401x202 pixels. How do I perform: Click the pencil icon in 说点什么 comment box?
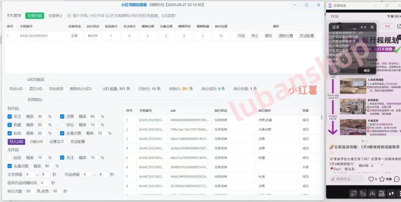332,179
